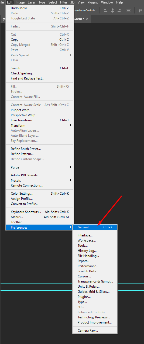
Task: Open Interface... preferences
Action: (95, 235)
